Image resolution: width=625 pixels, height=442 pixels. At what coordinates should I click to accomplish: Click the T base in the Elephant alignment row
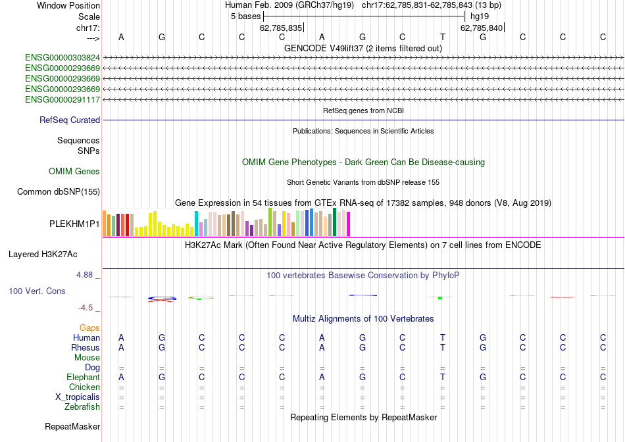tap(443, 377)
